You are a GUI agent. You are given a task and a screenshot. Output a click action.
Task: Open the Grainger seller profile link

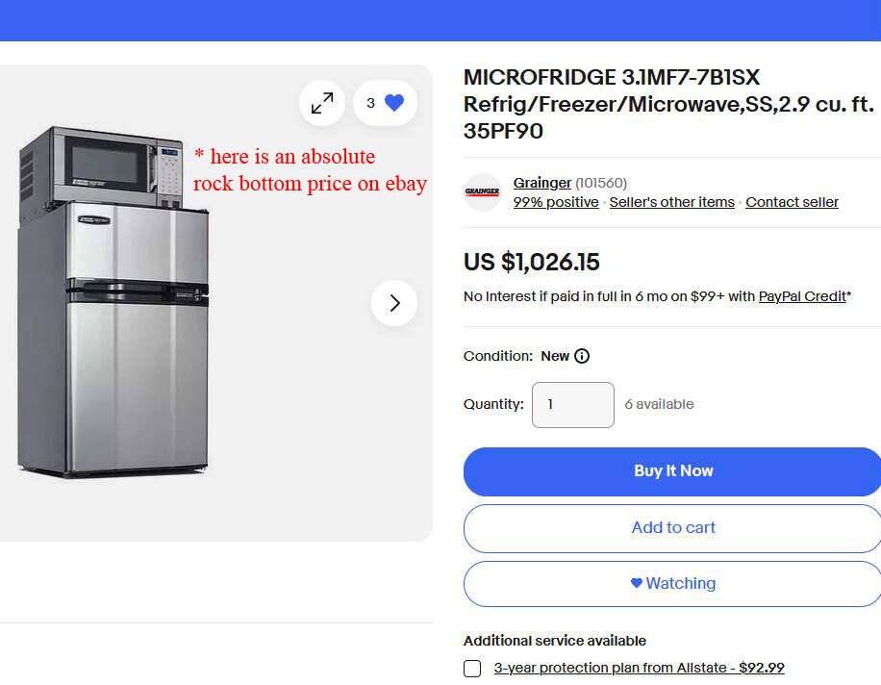541,183
